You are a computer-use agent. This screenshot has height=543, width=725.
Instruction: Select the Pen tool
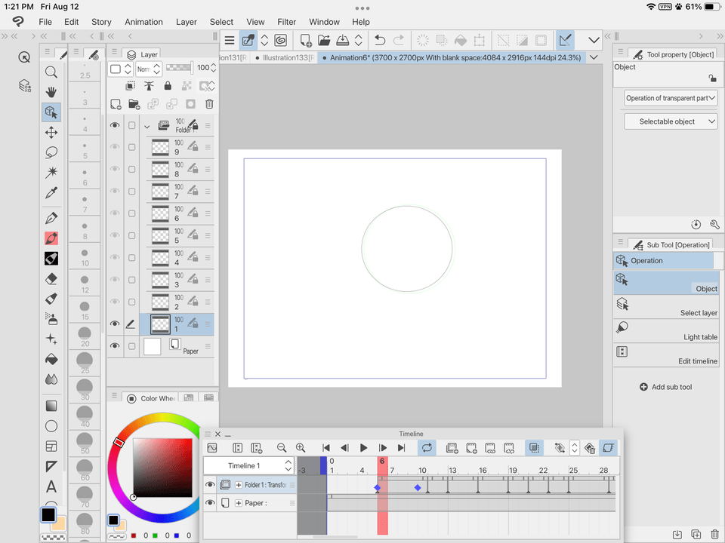tap(51, 218)
